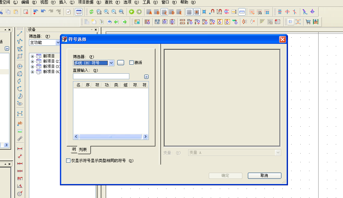The image size is (343, 198).
Task: Open the 编辑 menu
Action: coord(29,2)
